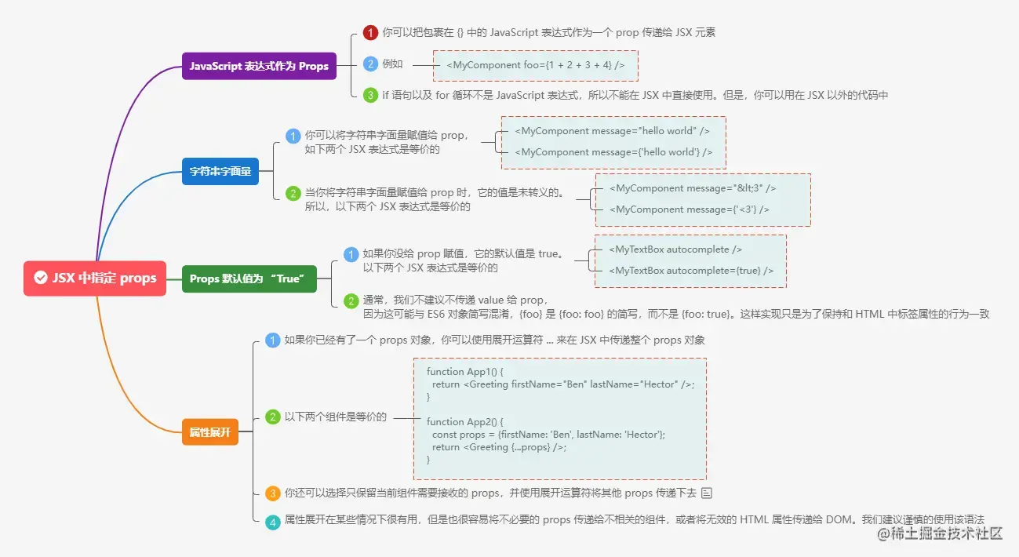
Task: Select the 字符串字面量 branch node
Action: coord(220,170)
